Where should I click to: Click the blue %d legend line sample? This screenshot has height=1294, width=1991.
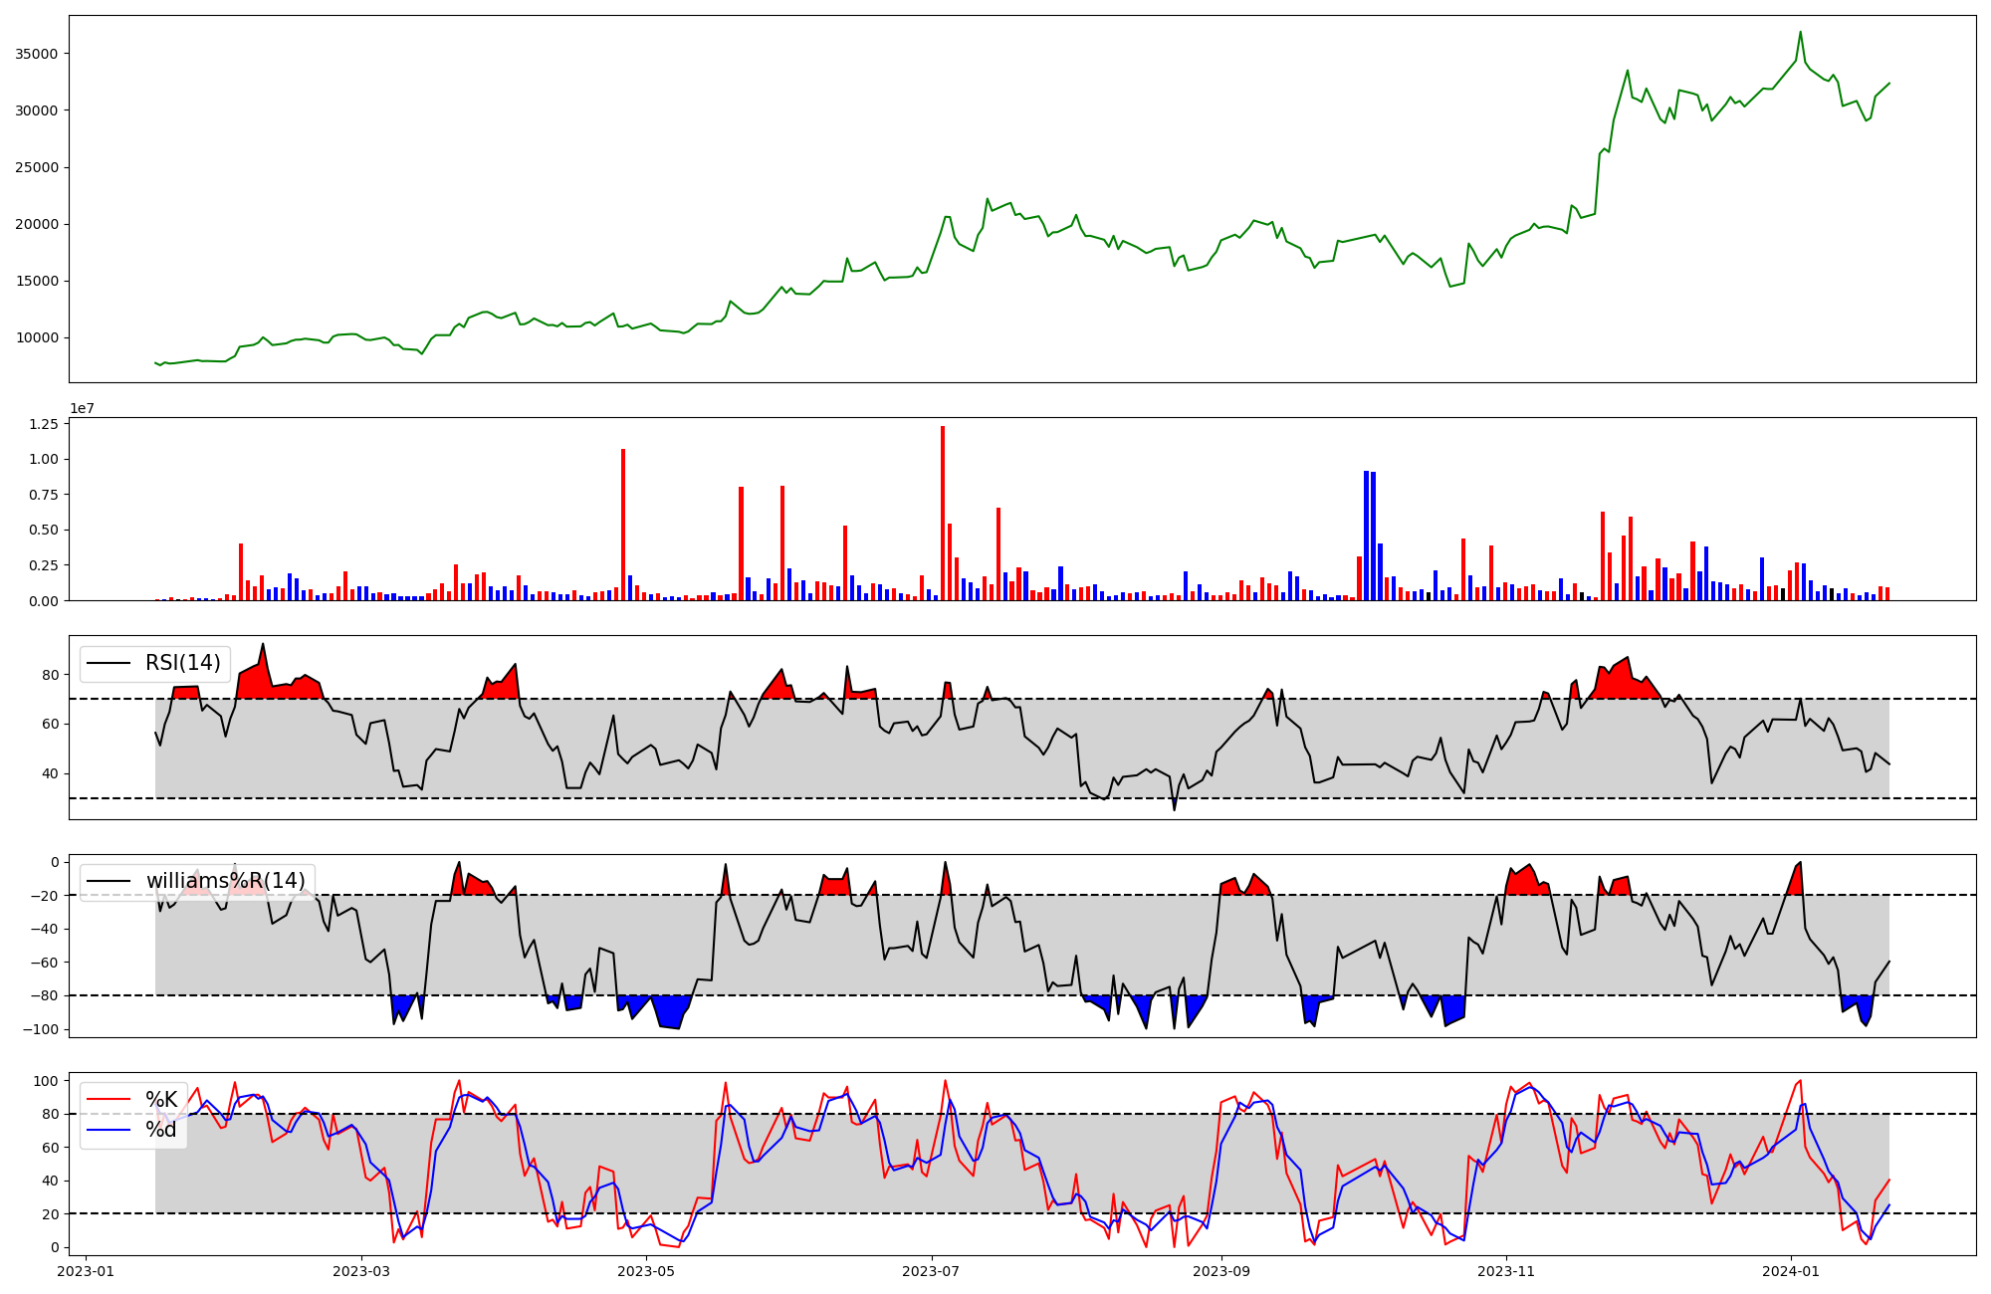tap(110, 1130)
